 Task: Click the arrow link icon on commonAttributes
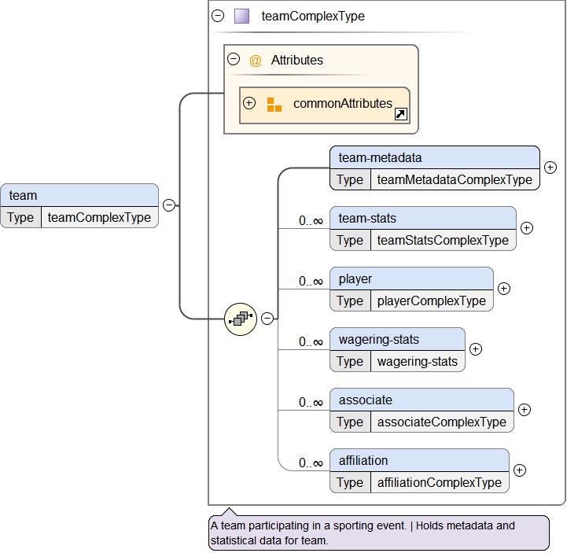coord(400,115)
